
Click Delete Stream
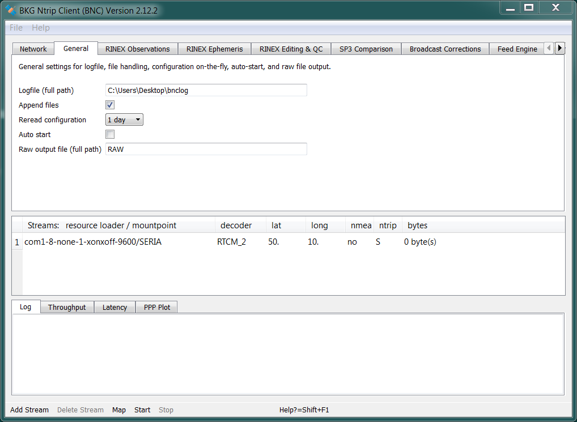coord(80,410)
